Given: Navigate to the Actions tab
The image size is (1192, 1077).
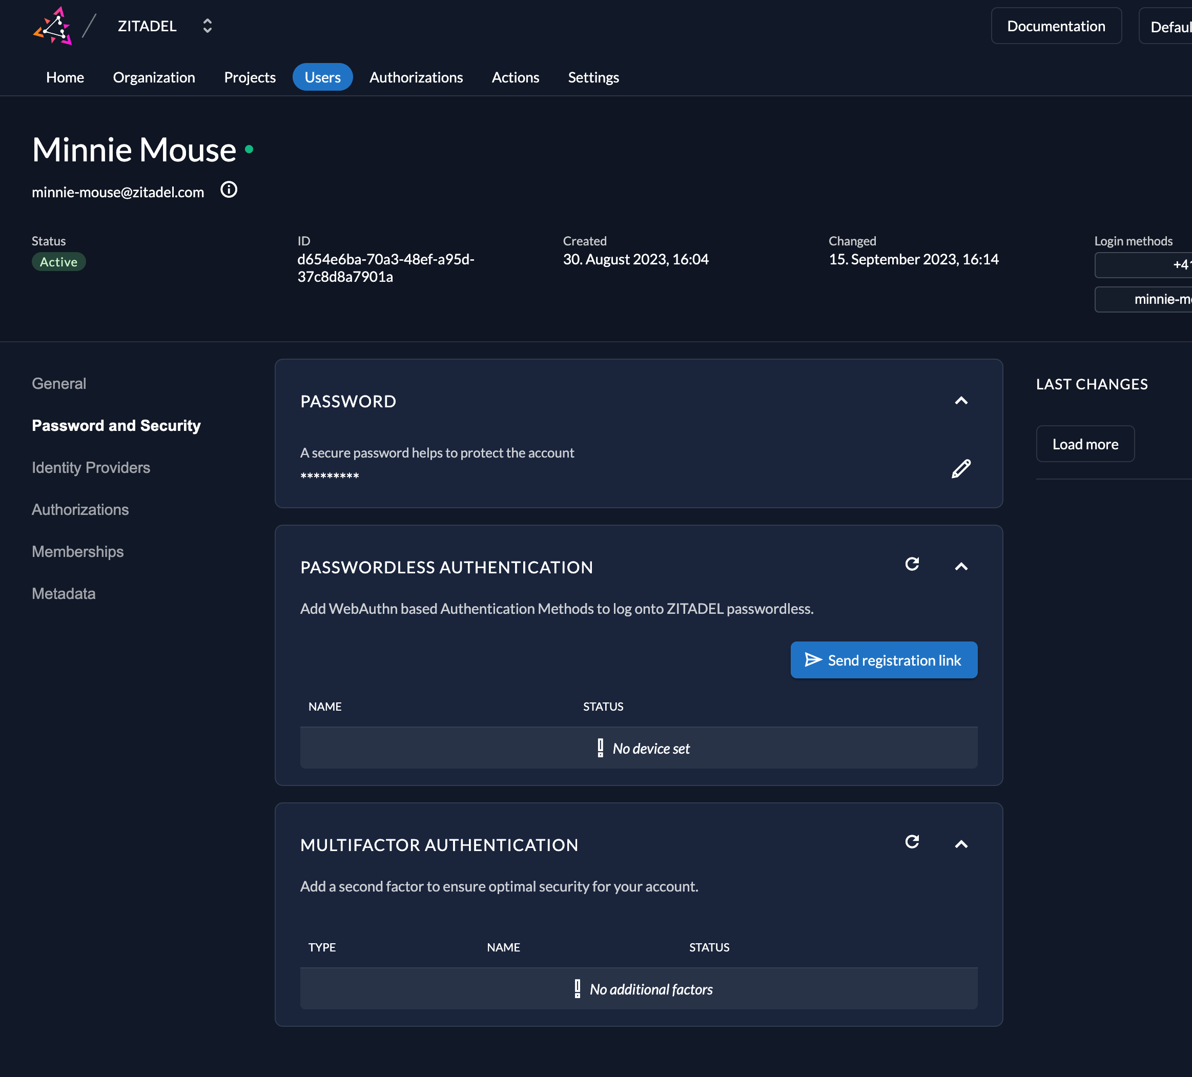Looking at the screenshot, I should [x=516, y=77].
